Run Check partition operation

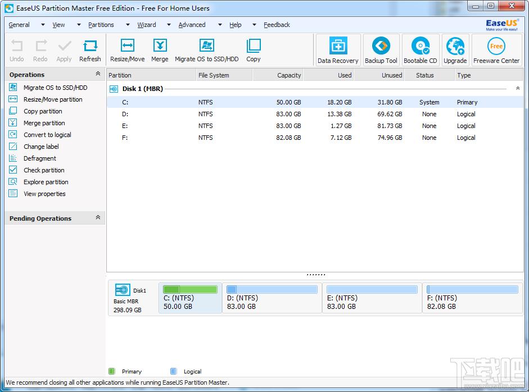(44, 170)
